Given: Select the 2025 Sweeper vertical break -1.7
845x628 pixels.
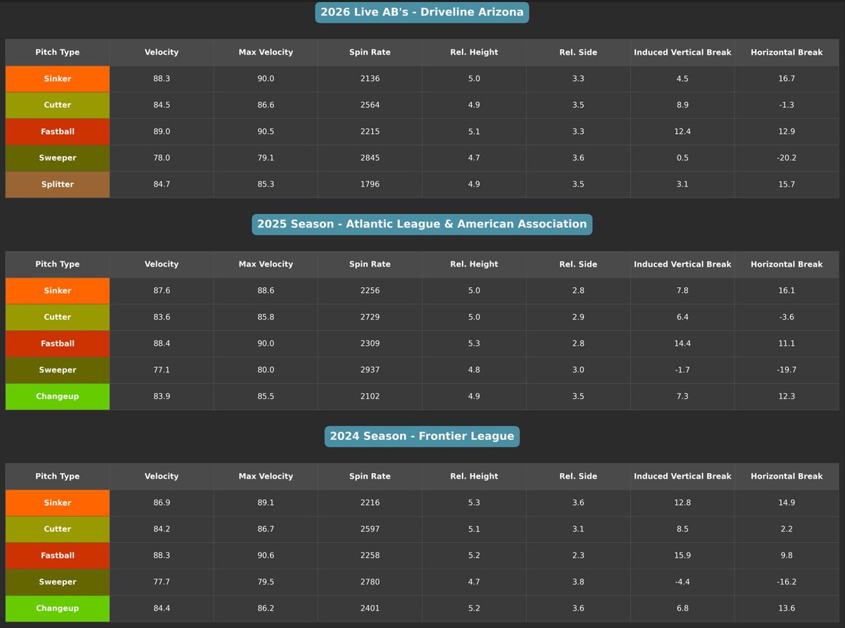Looking at the screenshot, I should tap(682, 370).
